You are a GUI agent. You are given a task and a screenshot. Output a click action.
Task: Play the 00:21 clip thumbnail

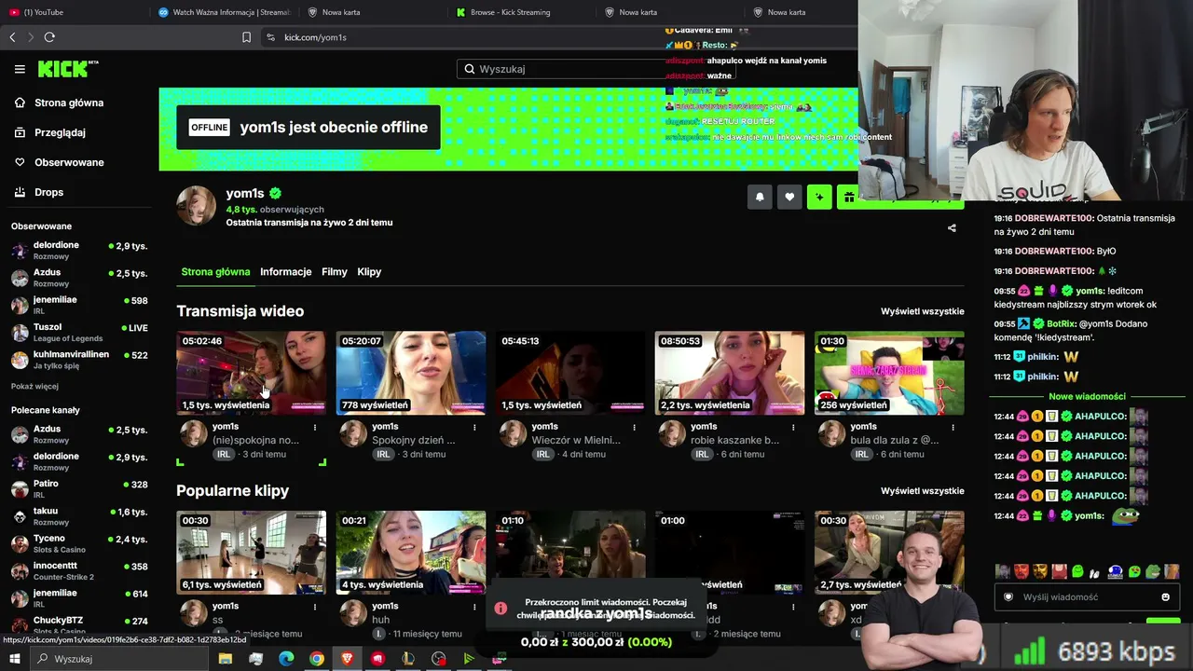coord(411,553)
